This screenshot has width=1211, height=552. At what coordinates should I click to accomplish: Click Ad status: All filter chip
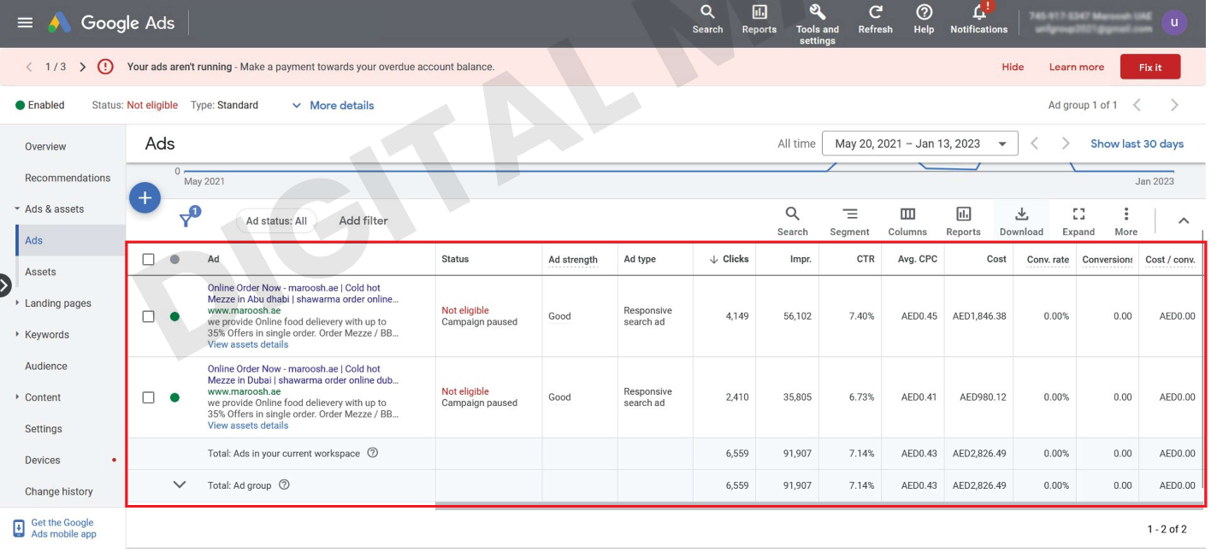[276, 220]
